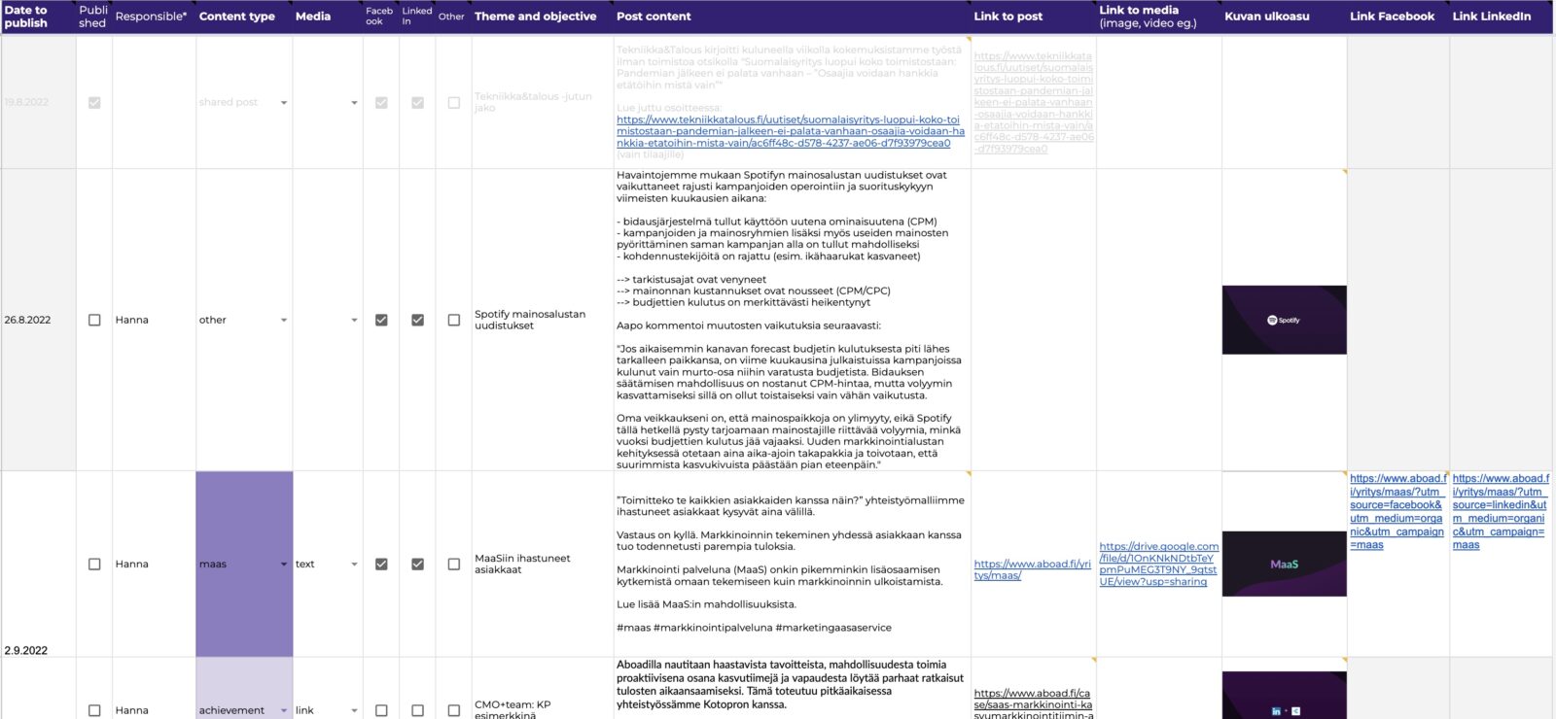Check the Published box for Spotify row

94,320
